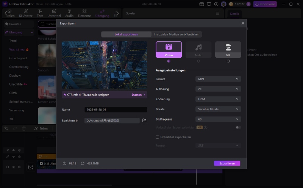
Task: Open the feedback message icon
Action: tap(209, 4)
